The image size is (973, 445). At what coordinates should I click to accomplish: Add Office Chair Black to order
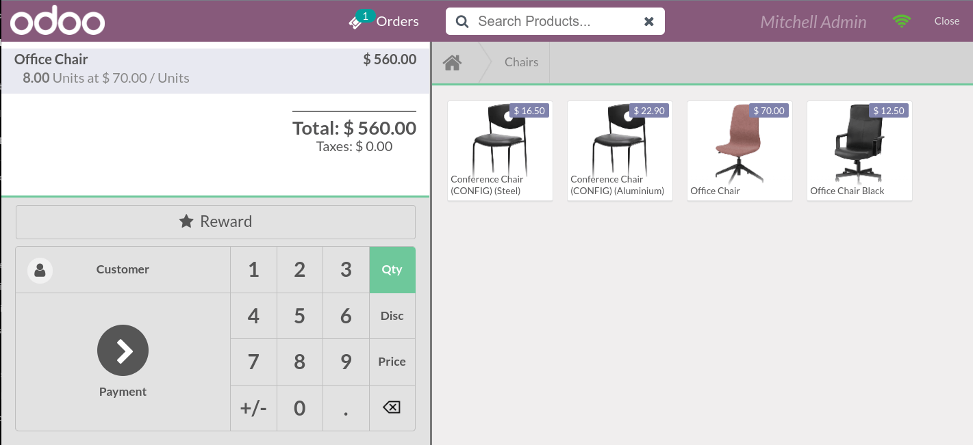[x=859, y=151]
